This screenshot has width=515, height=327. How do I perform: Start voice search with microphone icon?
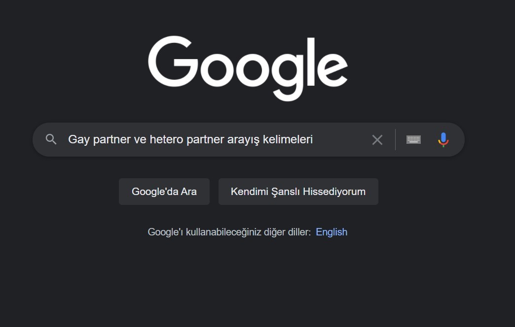point(443,140)
